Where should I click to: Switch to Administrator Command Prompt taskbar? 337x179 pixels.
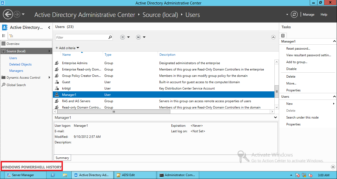pyautogui.click(x=178, y=175)
